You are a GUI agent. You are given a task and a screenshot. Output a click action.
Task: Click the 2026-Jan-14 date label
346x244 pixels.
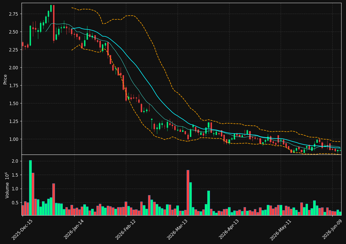[x=74, y=229]
